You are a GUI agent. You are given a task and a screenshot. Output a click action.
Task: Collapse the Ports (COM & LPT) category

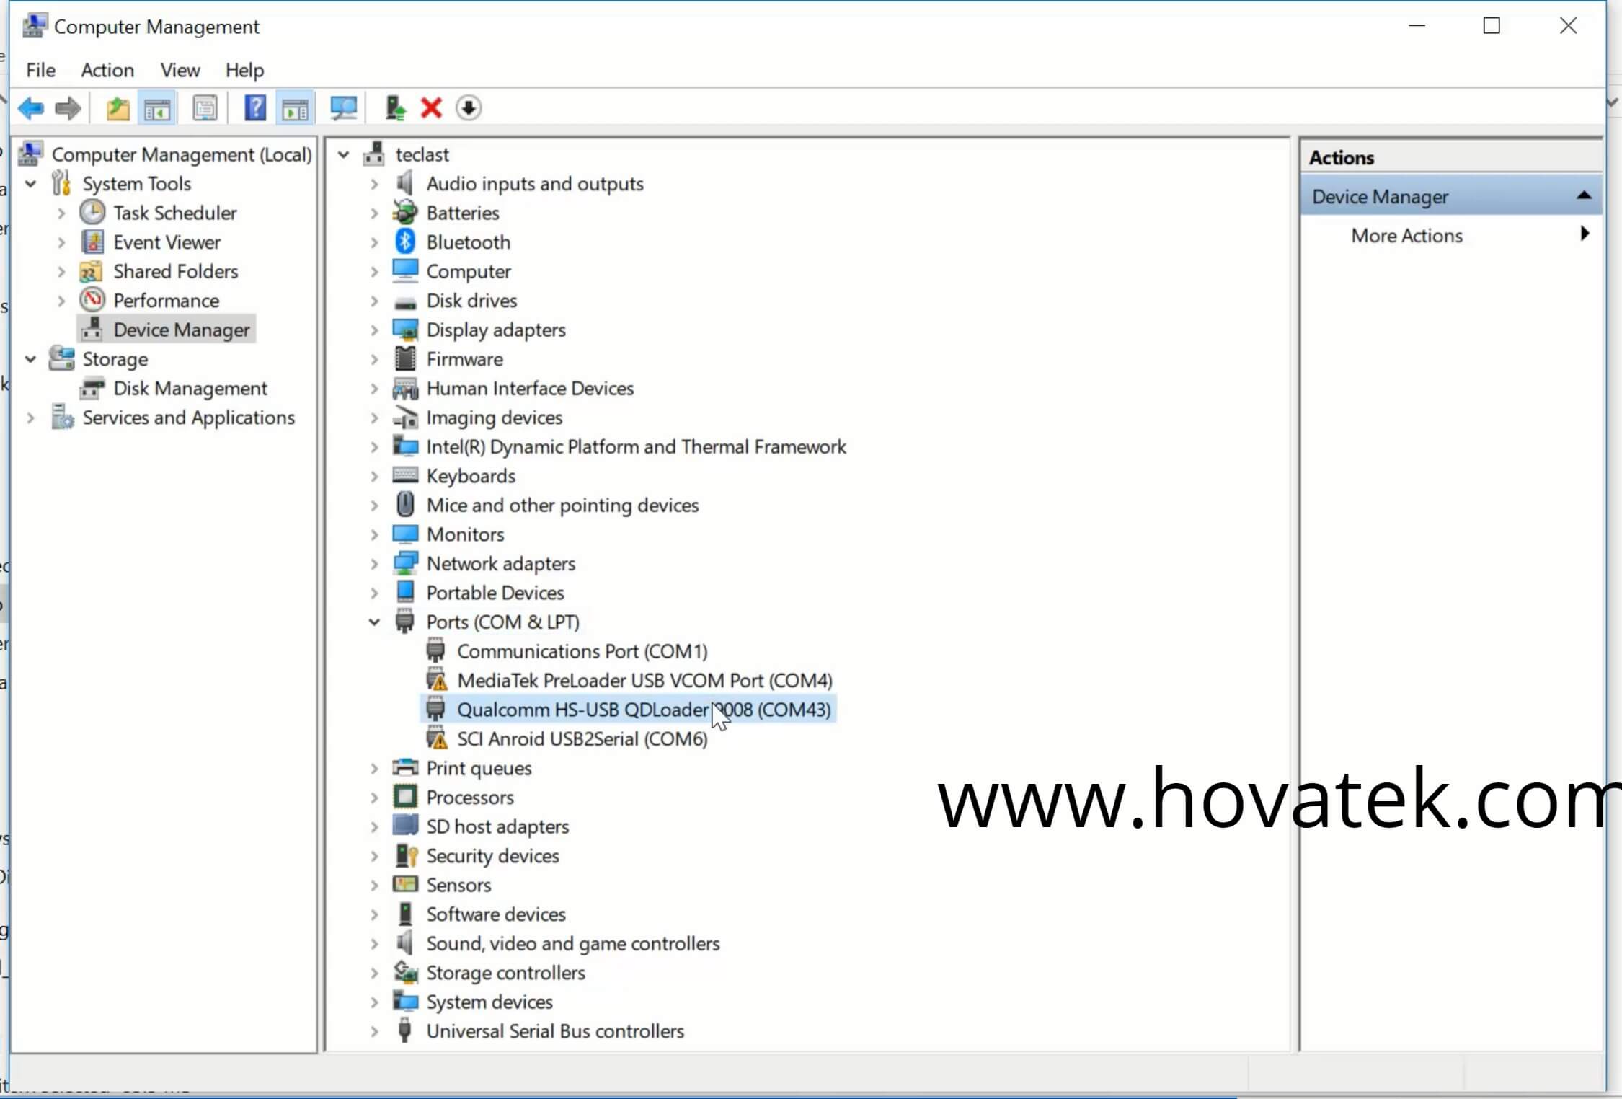(x=374, y=622)
